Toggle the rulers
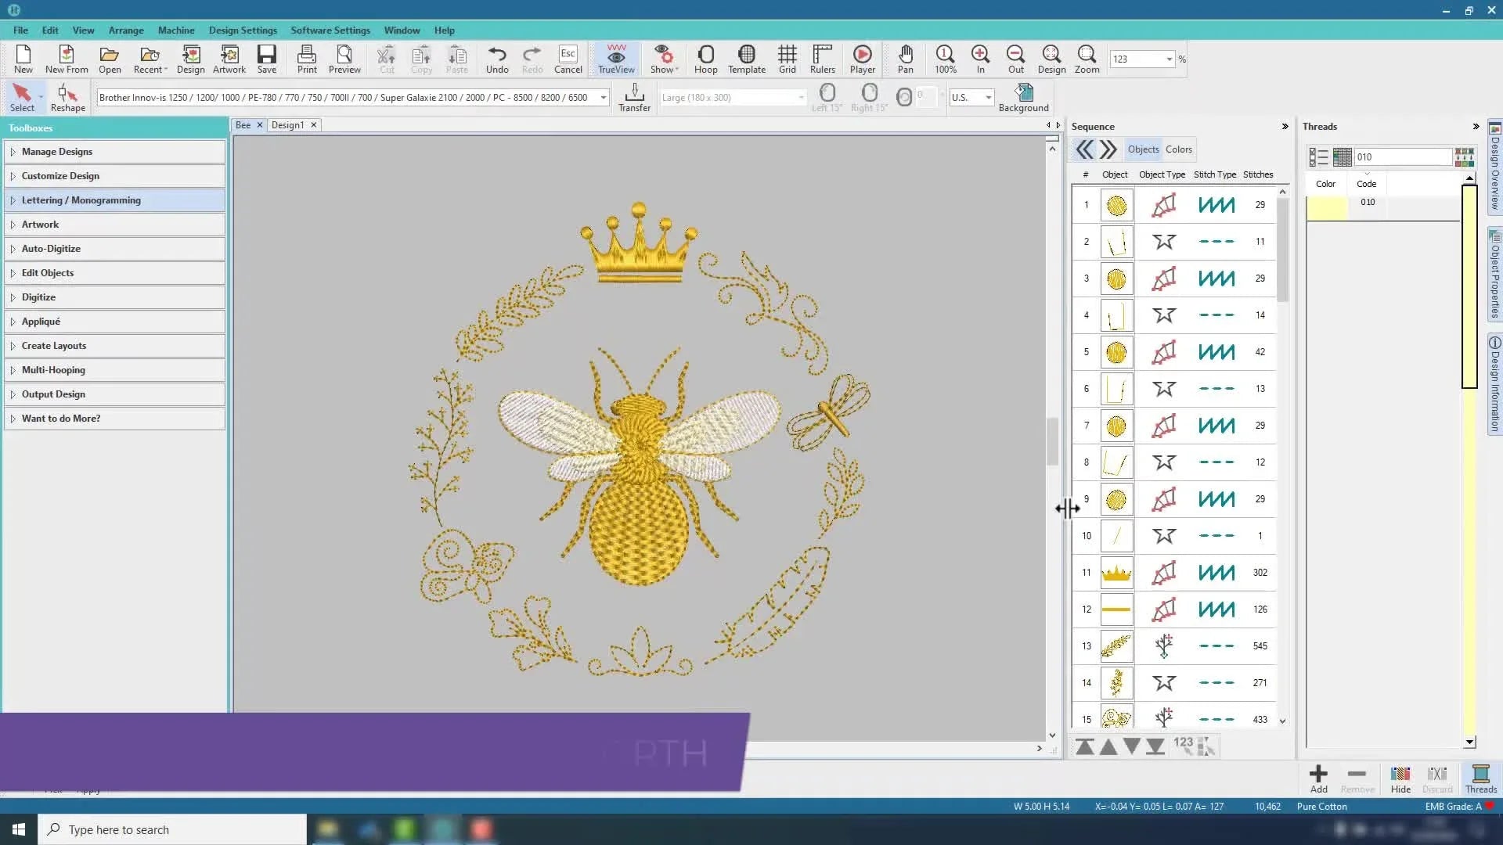 click(x=822, y=59)
